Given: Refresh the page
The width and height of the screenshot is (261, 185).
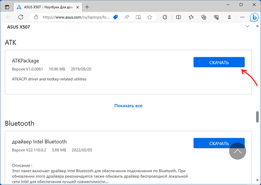Looking at the screenshot, I should pos(21,17).
